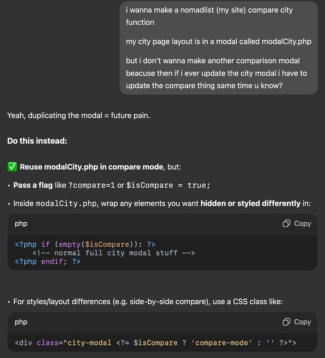The image size is (325, 358).
Task: Select the user message bubble about nomadlist
Action: [x=218, y=48]
